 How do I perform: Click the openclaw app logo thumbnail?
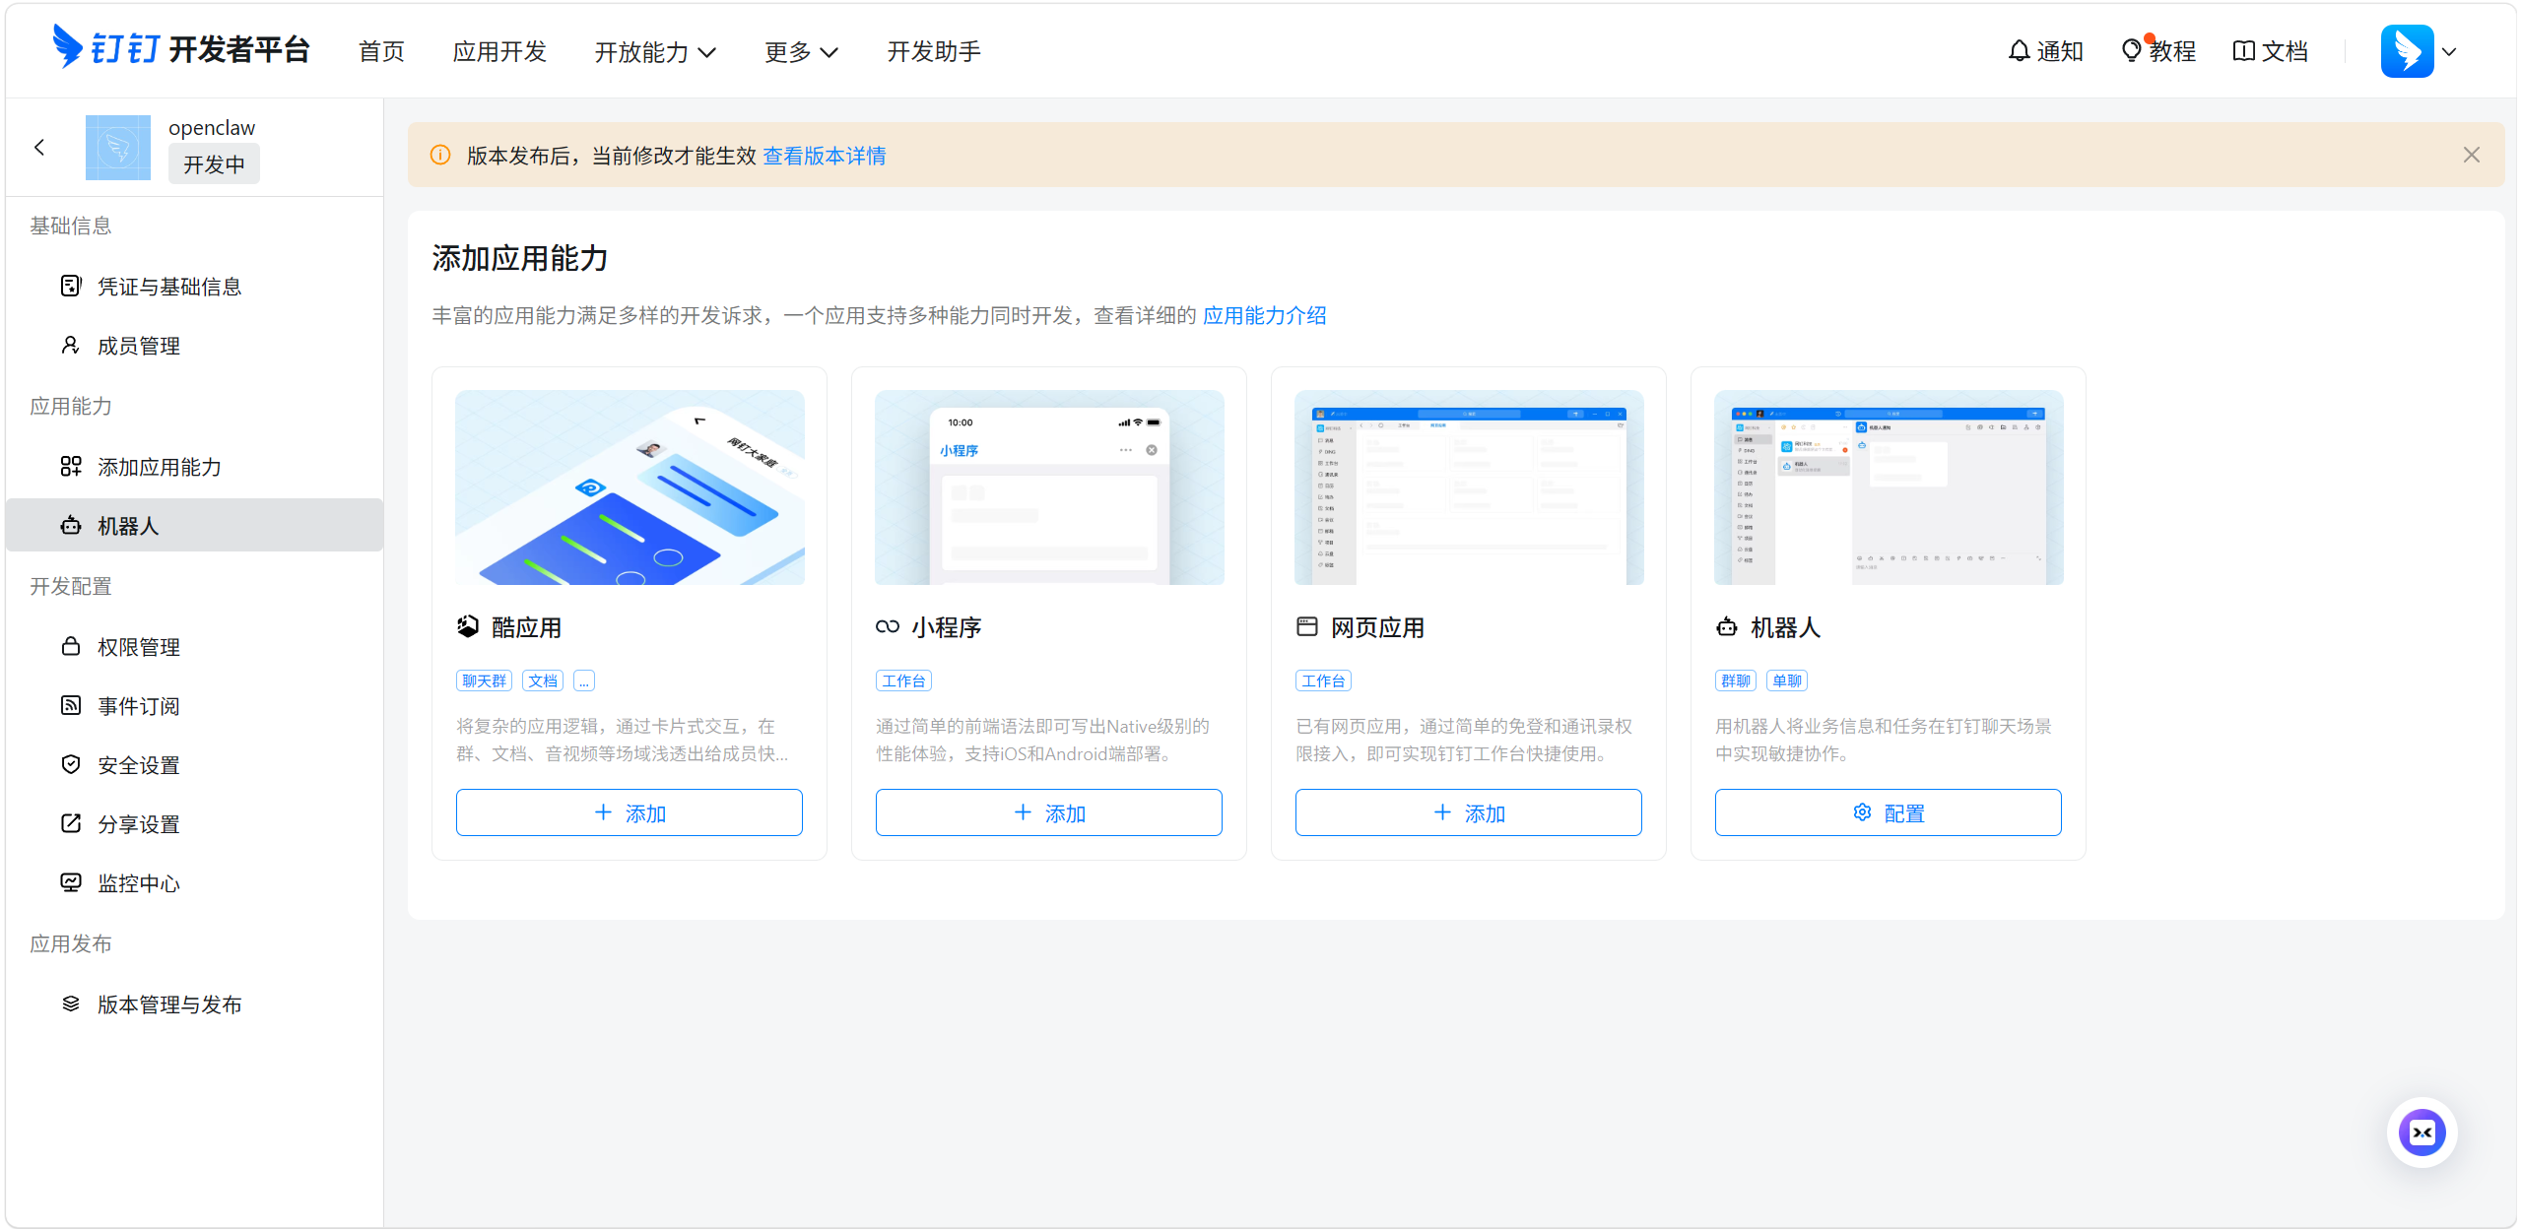coord(118,148)
